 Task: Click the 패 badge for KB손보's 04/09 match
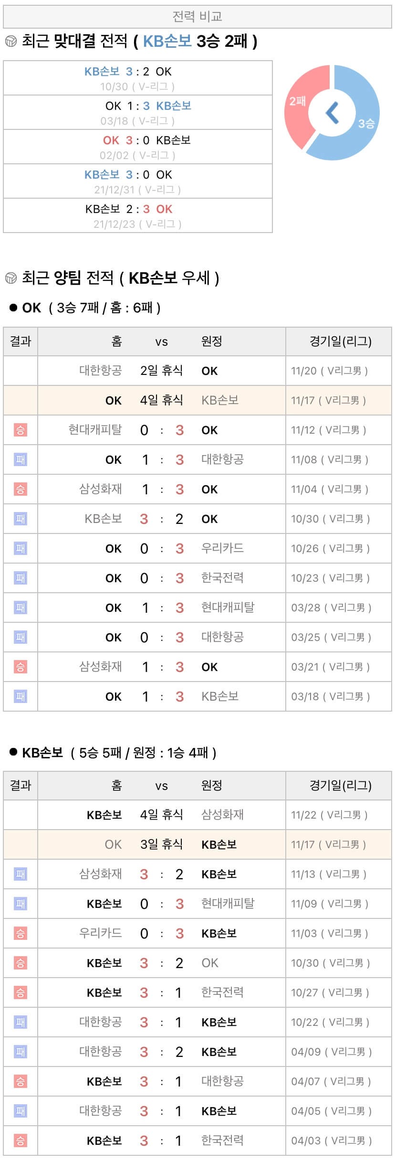21,1052
